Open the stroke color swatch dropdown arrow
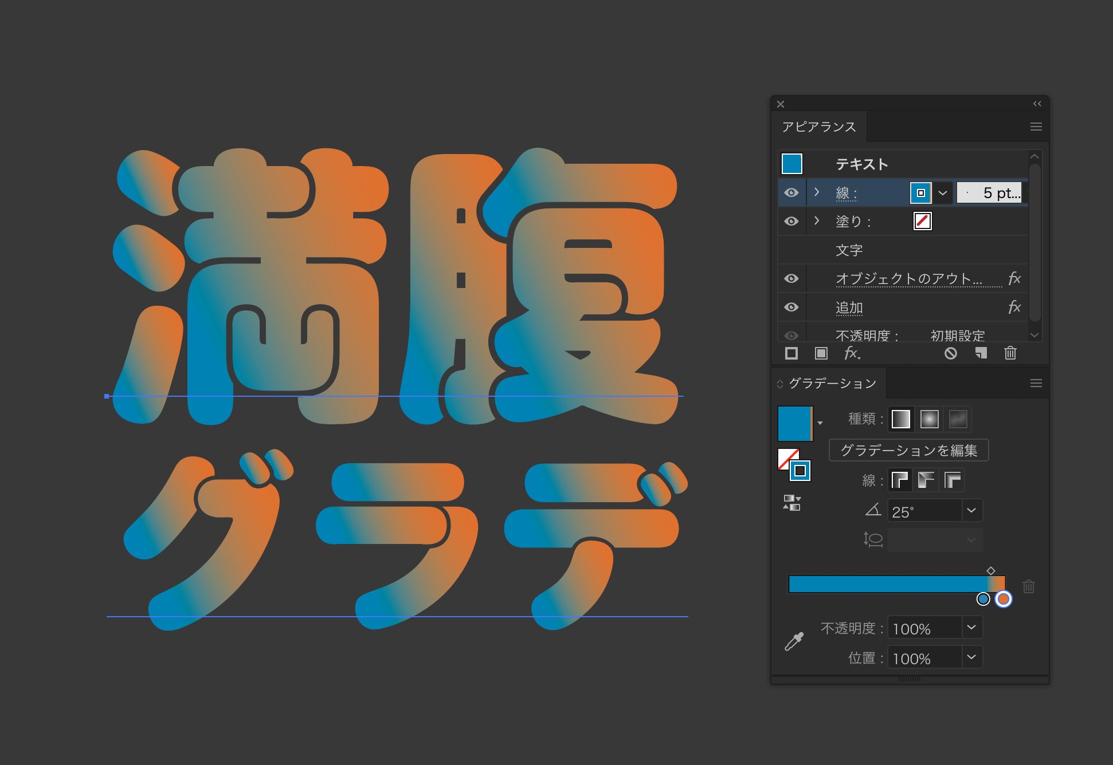 point(943,193)
